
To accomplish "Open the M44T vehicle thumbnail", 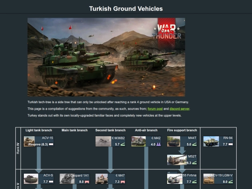I will [174, 141].
